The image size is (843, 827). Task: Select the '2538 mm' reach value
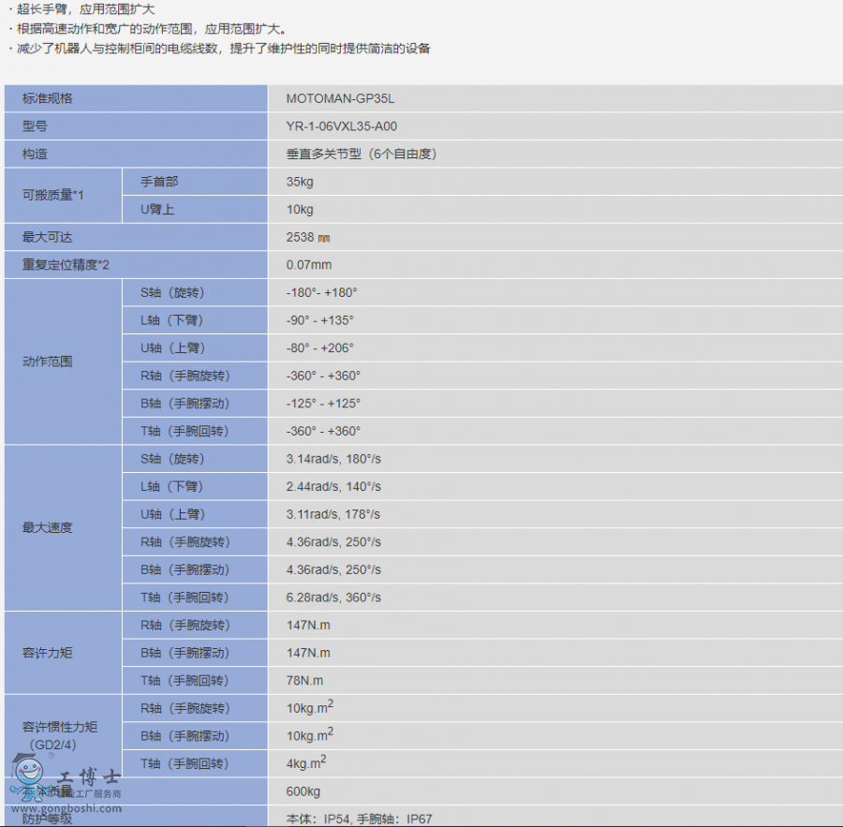(308, 237)
